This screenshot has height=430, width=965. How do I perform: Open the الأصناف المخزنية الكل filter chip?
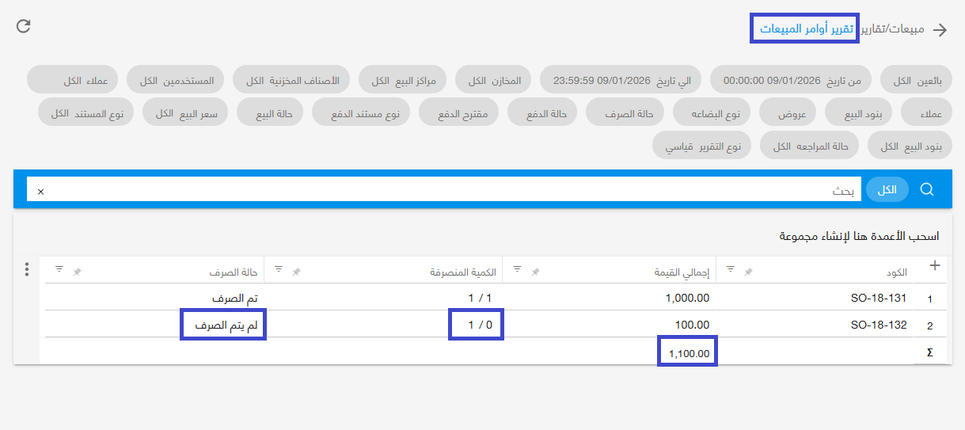click(x=292, y=80)
